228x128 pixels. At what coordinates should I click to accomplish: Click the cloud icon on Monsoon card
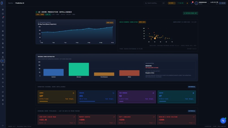[113, 93]
